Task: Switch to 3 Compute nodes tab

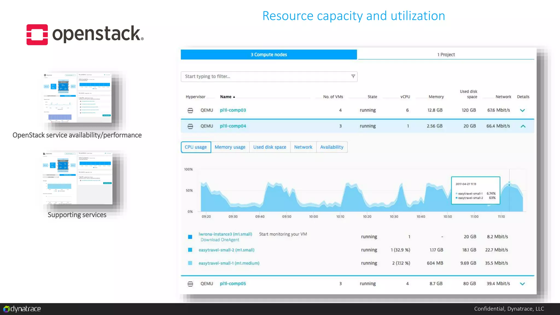Action: [x=269, y=54]
